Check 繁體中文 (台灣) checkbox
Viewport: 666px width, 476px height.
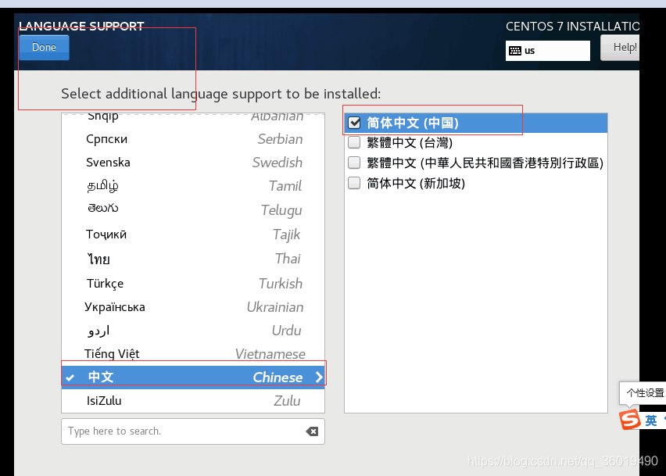(x=354, y=142)
